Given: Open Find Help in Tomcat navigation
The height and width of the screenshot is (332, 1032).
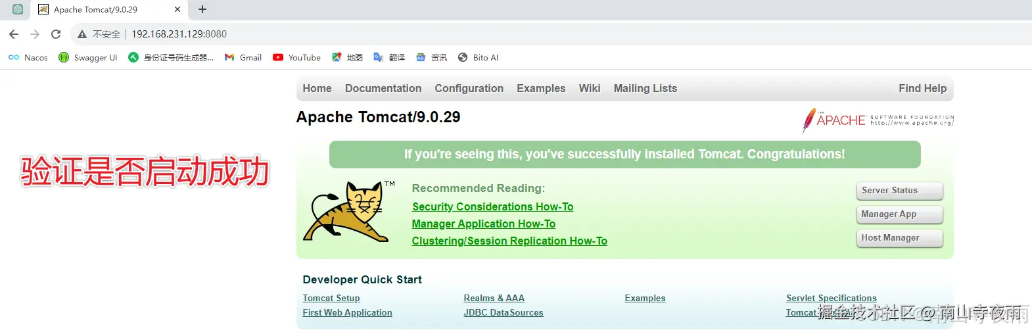Looking at the screenshot, I should [923, 88].
